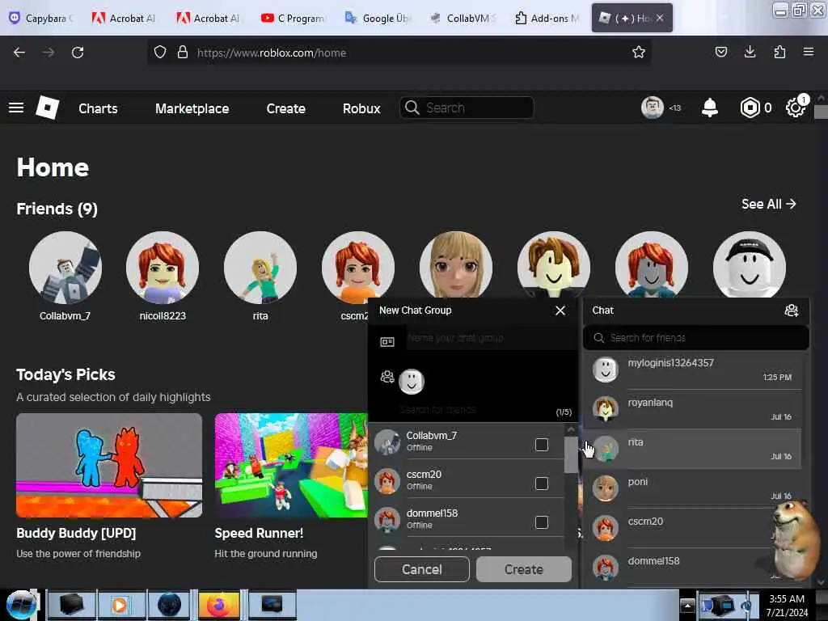This screenshot has width=828, height=621.
Task: Check the dommel158 checkbox
Action: click(x=542, y=522)
